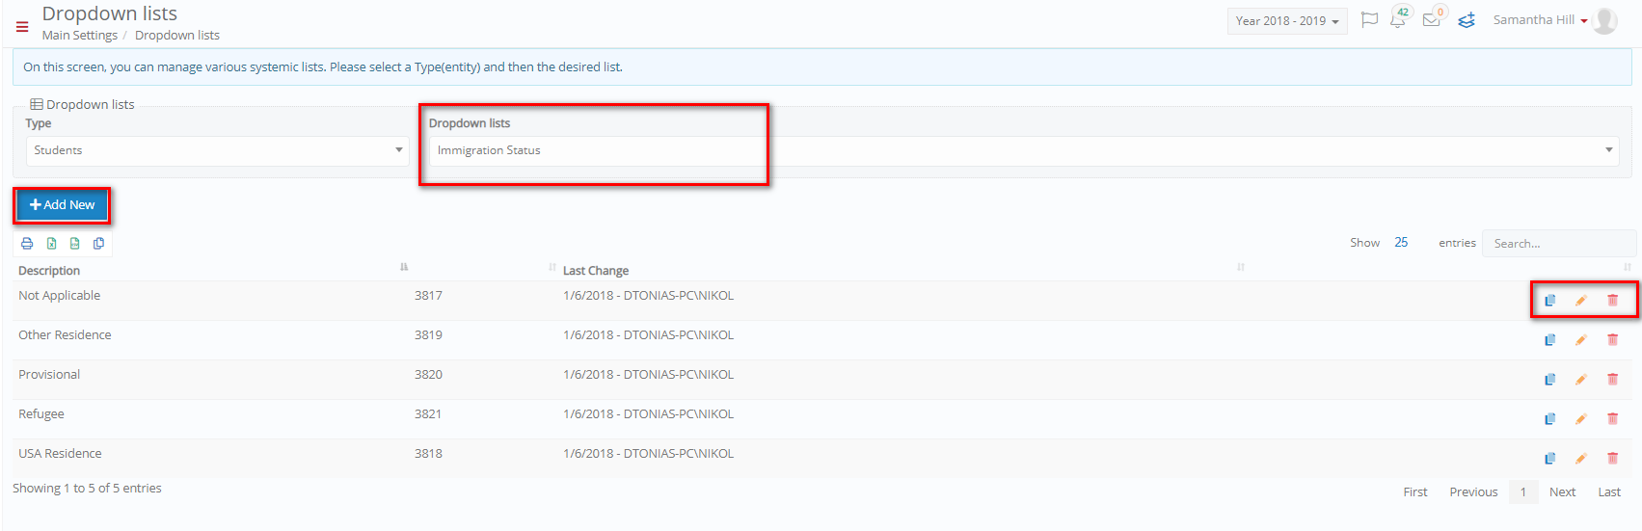
Task: Open the messages envelope icon
Action: 1431,20
